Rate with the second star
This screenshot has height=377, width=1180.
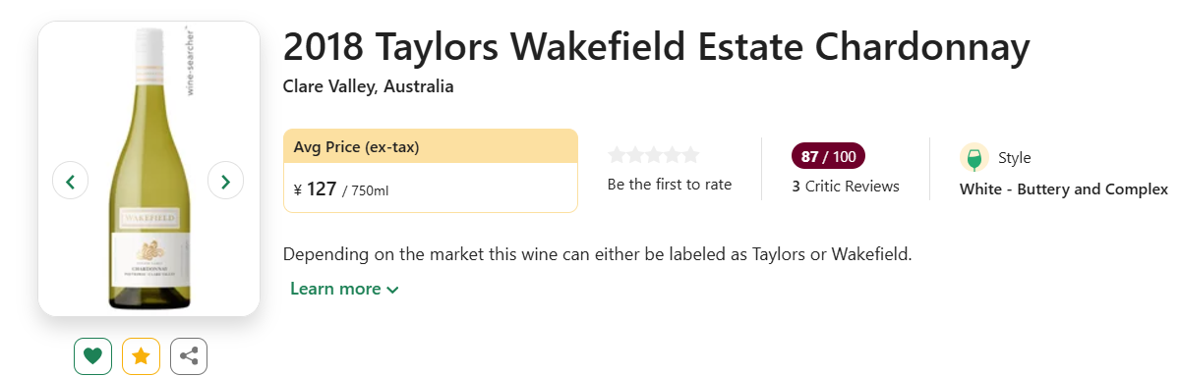635,155
